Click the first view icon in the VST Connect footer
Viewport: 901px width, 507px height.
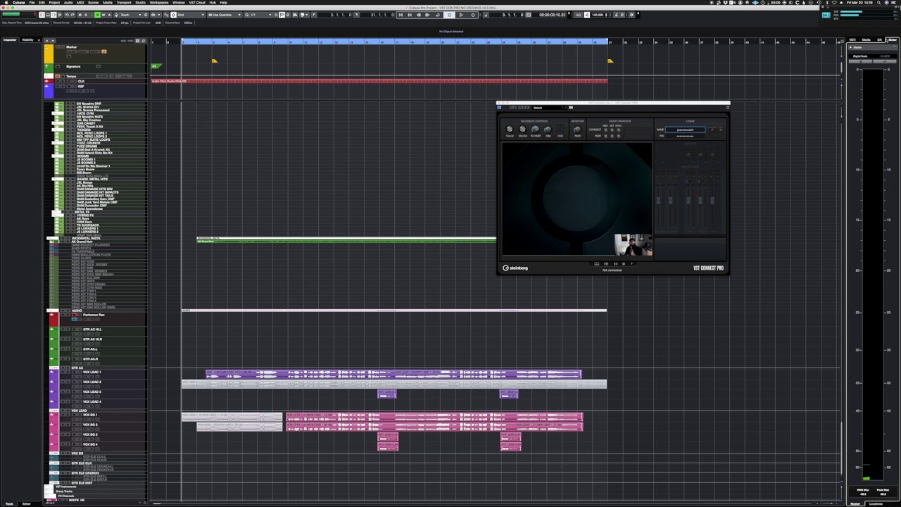pos(597,263)
